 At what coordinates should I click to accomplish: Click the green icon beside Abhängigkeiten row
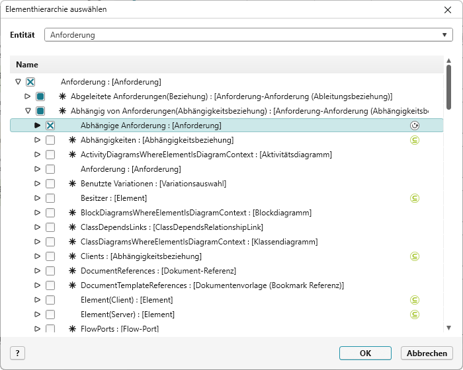tap(415, 140)
